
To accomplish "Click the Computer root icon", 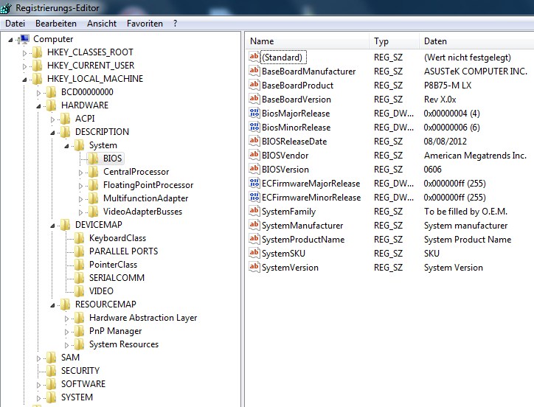I will tap(24, 39).
